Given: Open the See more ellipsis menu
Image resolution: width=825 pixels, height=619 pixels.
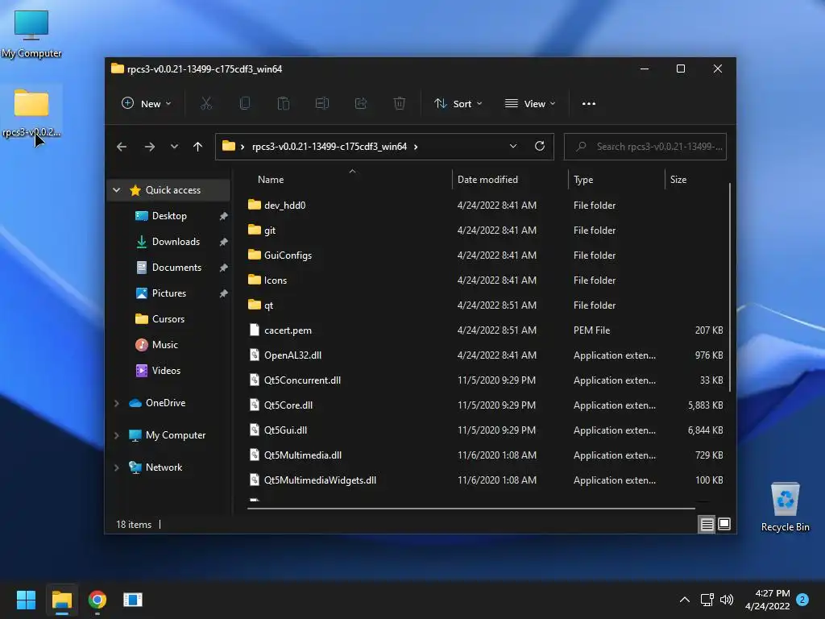Looking at the screenshot, I should (x=589, y=104).
